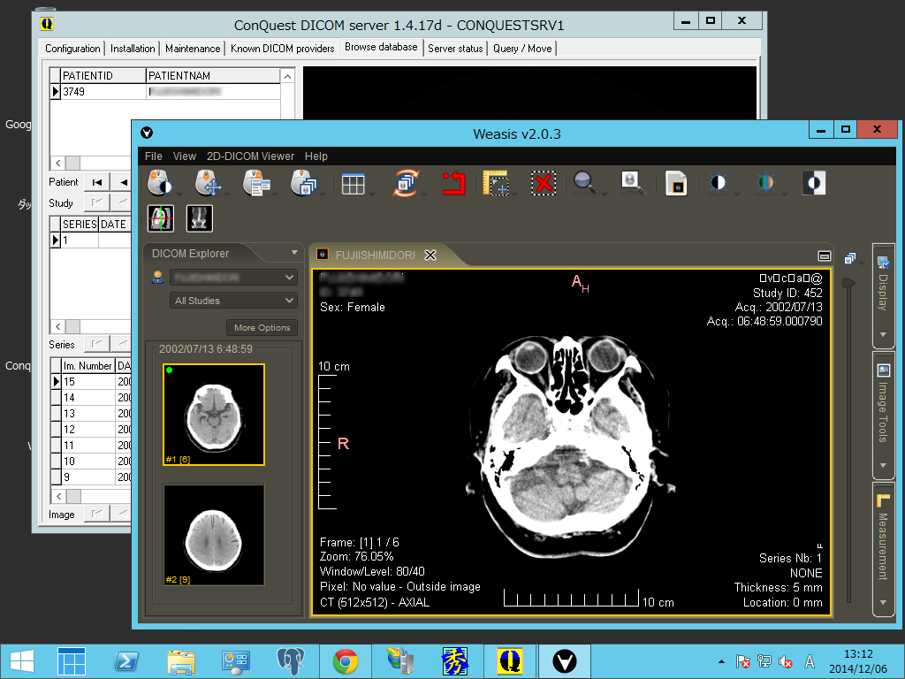
Task: Click the window/level presets icon
Action: 718,183
